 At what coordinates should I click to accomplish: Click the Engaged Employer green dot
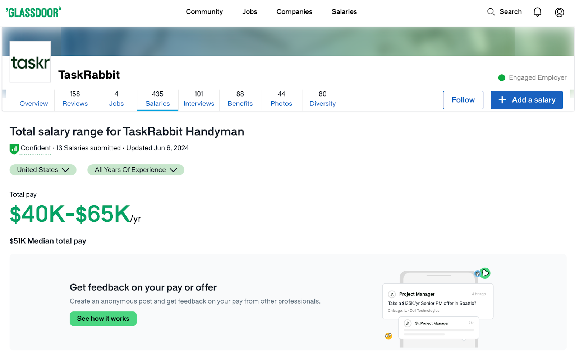coord(502,77)
